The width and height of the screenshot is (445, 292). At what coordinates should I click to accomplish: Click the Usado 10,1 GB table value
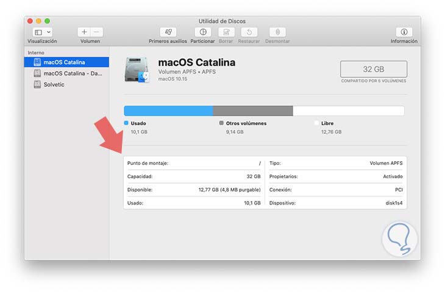tap(252, 203)
